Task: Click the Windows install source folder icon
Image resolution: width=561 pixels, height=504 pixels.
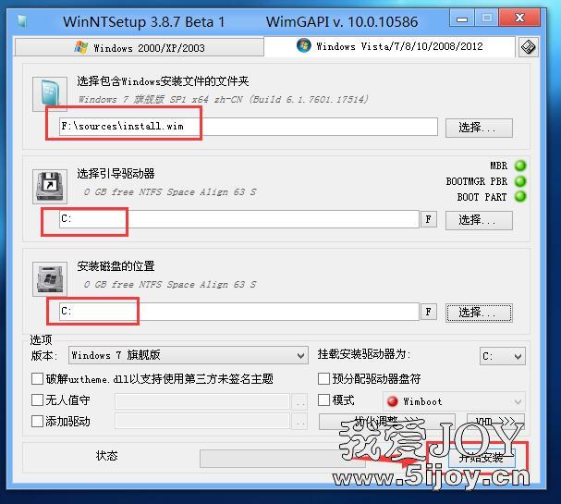Action: 50,93
